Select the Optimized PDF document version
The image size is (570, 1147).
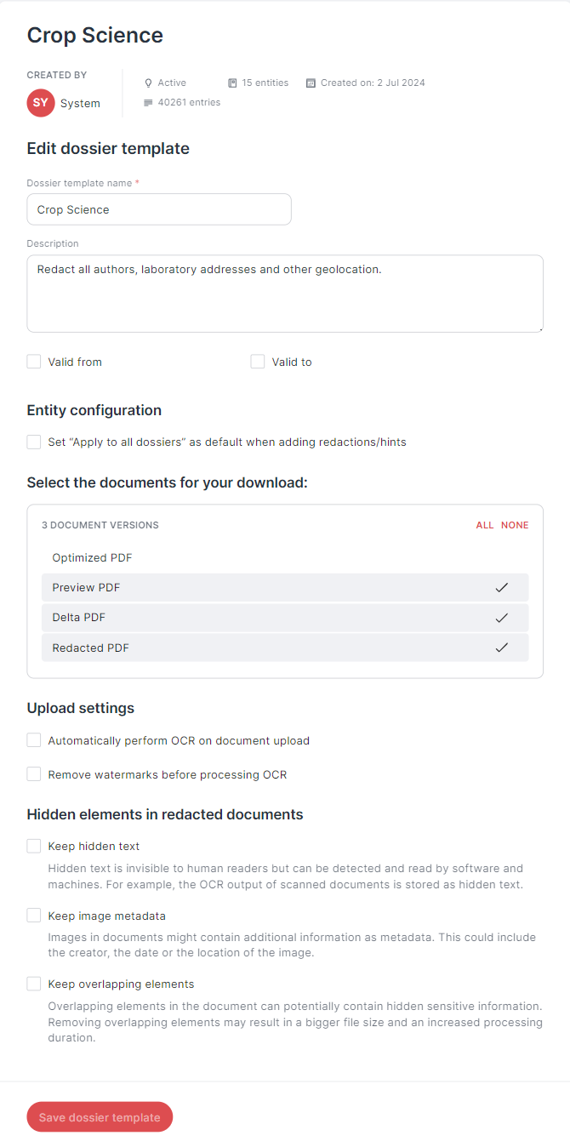[285, 558]
